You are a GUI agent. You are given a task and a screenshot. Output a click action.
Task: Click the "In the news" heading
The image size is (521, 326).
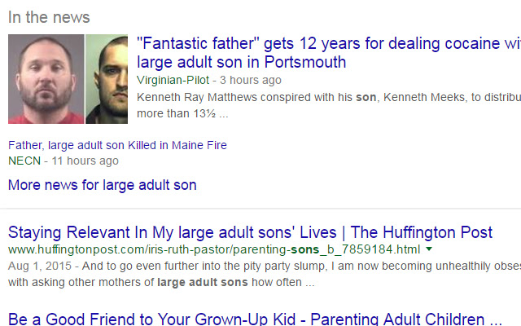pos(49,17)
